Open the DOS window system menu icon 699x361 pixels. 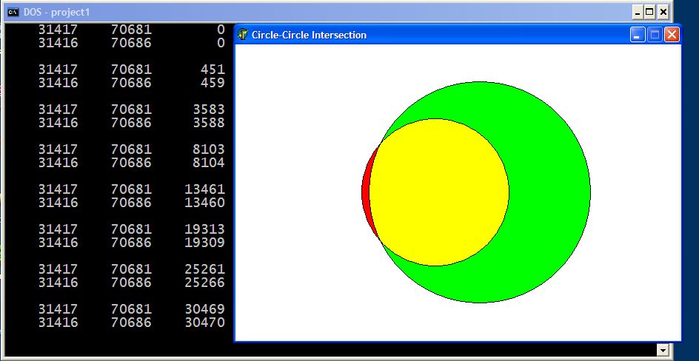(13, 13)
